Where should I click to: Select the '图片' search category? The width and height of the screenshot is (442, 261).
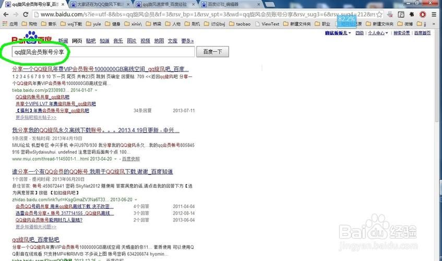132,41
